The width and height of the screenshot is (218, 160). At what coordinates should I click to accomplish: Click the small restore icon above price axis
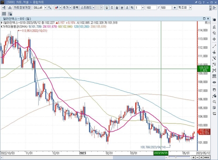pos(206,23)
